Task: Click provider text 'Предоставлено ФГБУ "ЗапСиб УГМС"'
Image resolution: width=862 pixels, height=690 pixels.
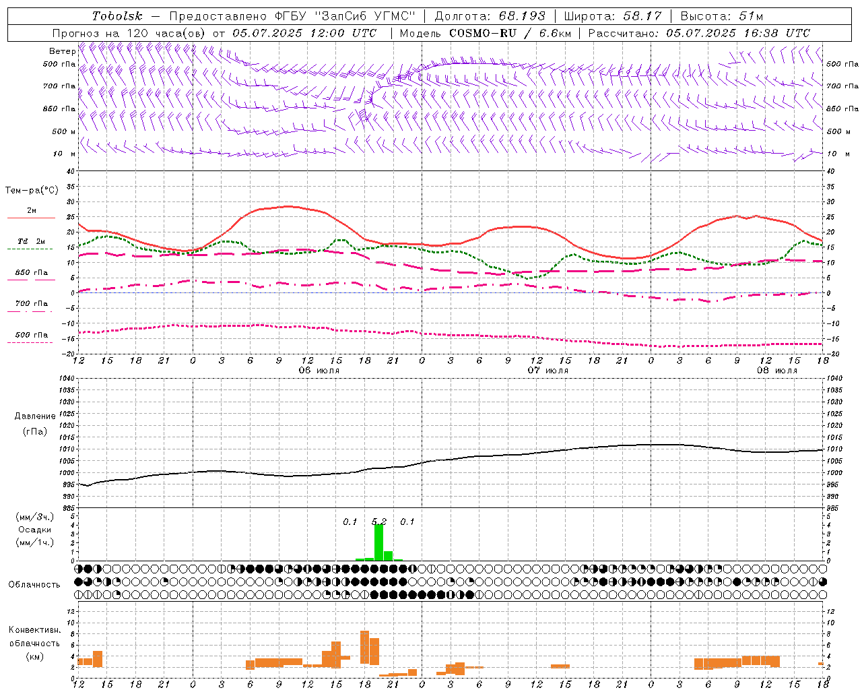Action: [292, 16]
